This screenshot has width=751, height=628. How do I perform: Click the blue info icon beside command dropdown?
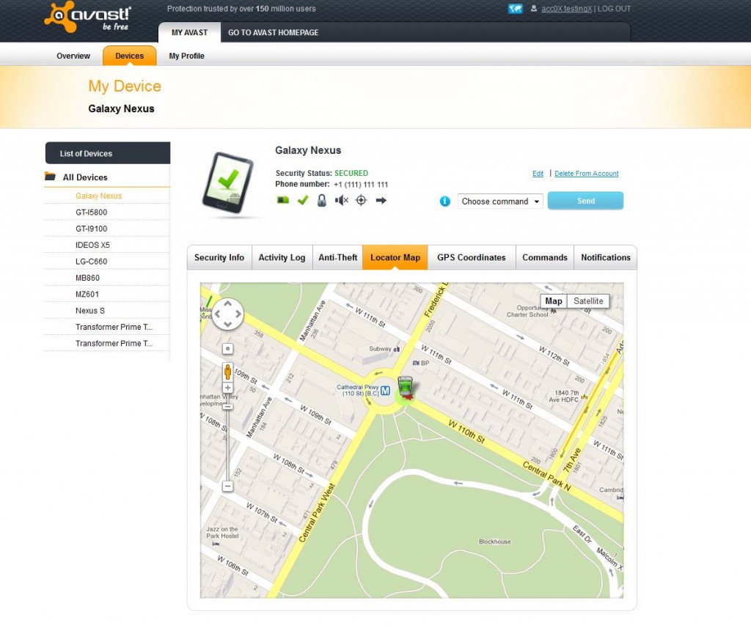444,201
